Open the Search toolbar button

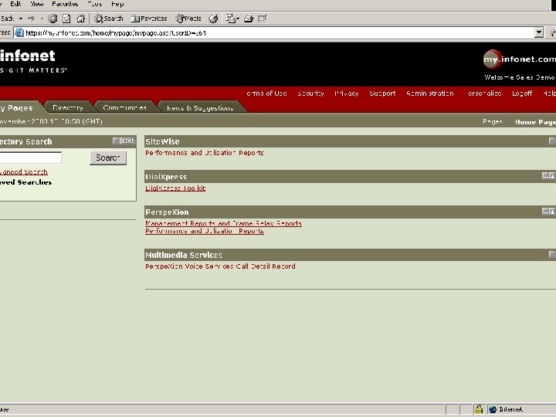[109, 19]
